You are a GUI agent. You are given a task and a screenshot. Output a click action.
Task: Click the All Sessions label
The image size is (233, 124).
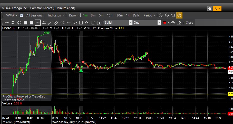34,15
